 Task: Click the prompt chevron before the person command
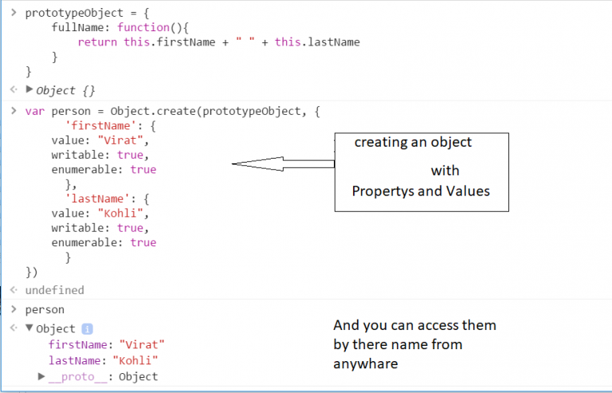14,309
